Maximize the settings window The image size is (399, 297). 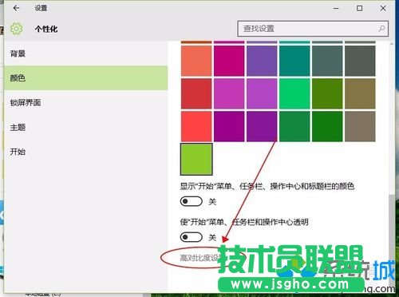359,8
